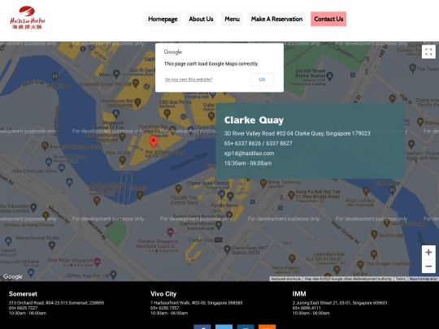Select the Quayside Group restaurant marker
Screen dimensions: 439x329
tap(136, 83)
